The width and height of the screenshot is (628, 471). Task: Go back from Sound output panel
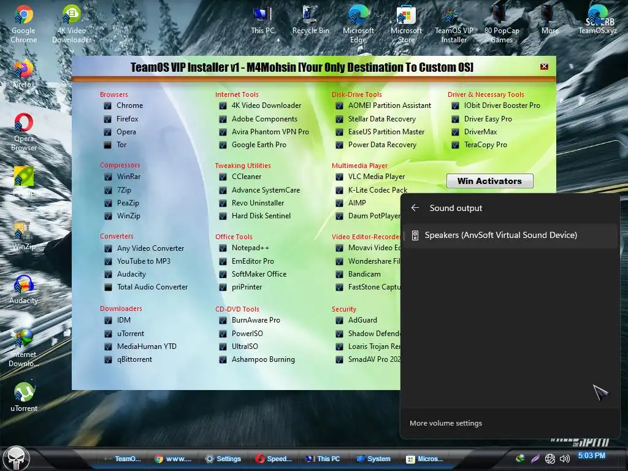[x=415, y=207]
